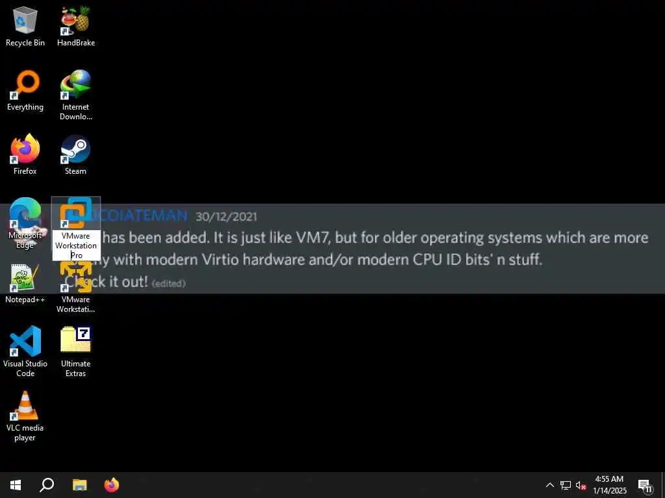The height and width of the screenshot is (498, 665).
Task: Select the Visual Studio Code shortcut
Action: pos(25,351)
